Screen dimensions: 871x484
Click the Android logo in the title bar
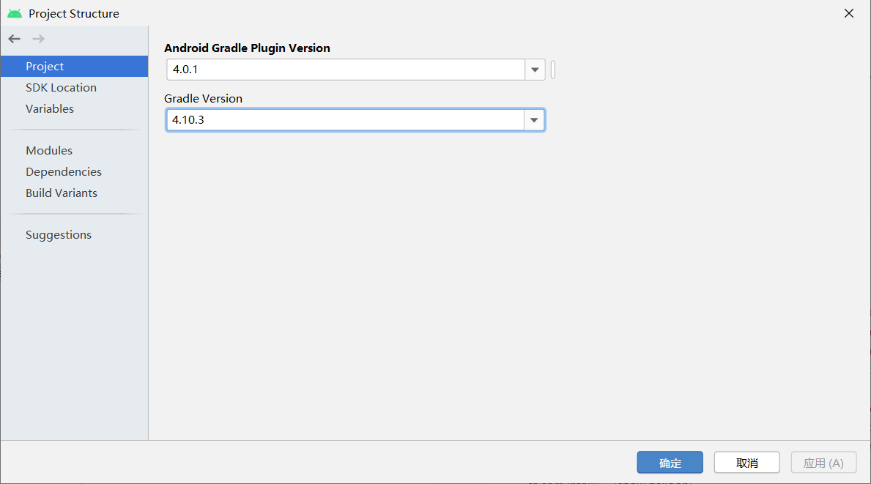pyautogui.click(x=12, y=12)
